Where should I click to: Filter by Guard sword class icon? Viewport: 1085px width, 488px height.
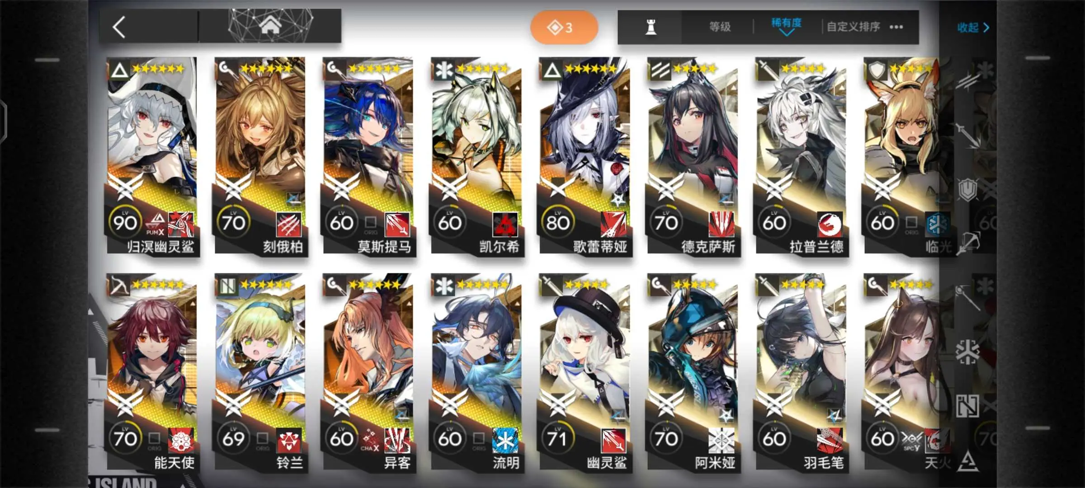(x=967, y=133)
